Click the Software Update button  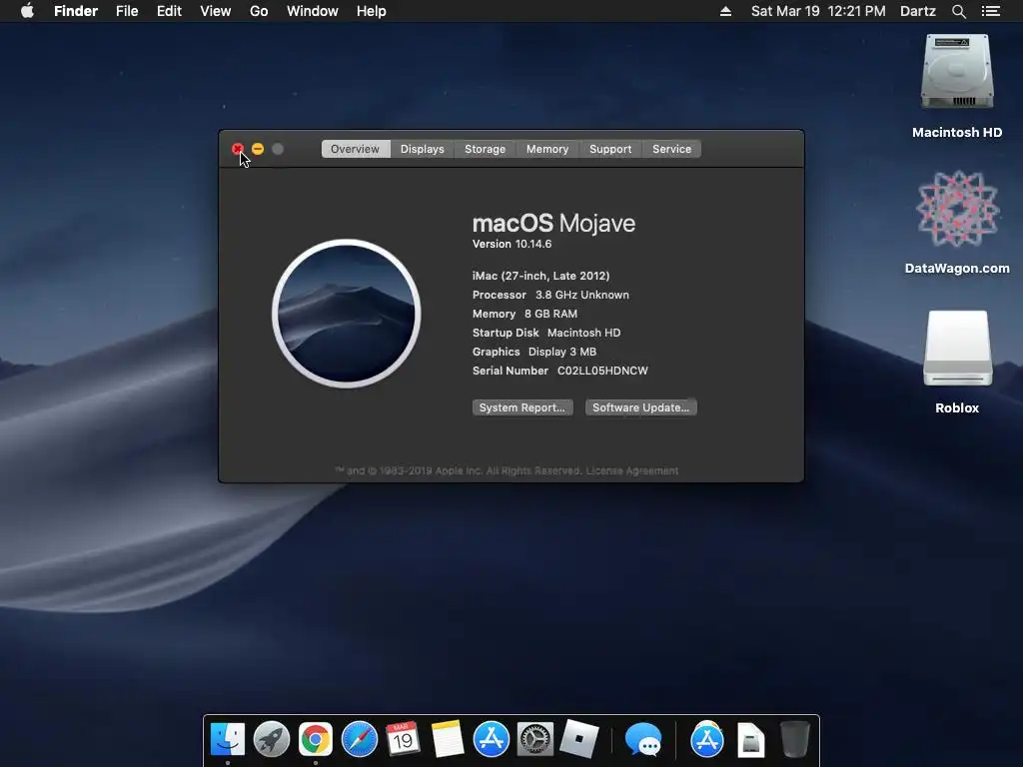[640, 407]
